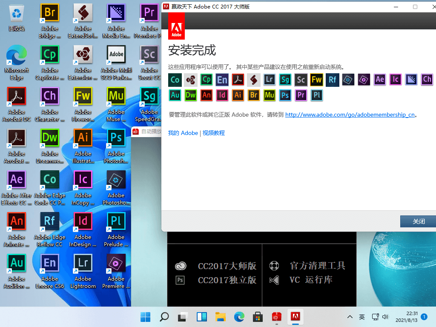Click the Pl icon in installed apps list
Image resolution: width=436 pixels, height=327 pixels.
pyautogui.click(x=317, y=95)
